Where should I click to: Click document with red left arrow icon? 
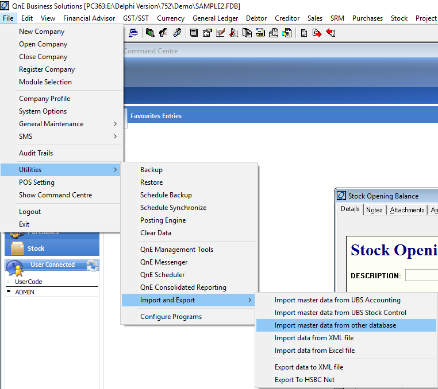click(331, 33)
